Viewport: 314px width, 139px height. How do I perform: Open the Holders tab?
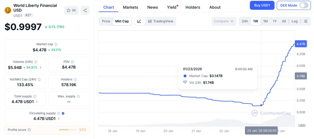tap(193, 7)
